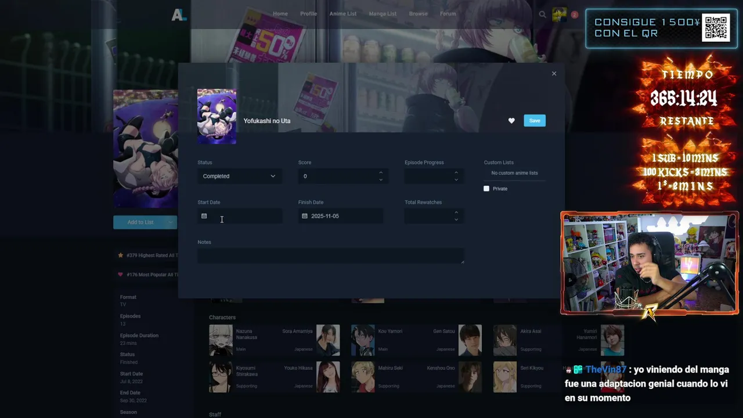Click the Yofukashi no Uta title text
The height and width of the screenshot is (418, 743).
[x=267, y=121]
